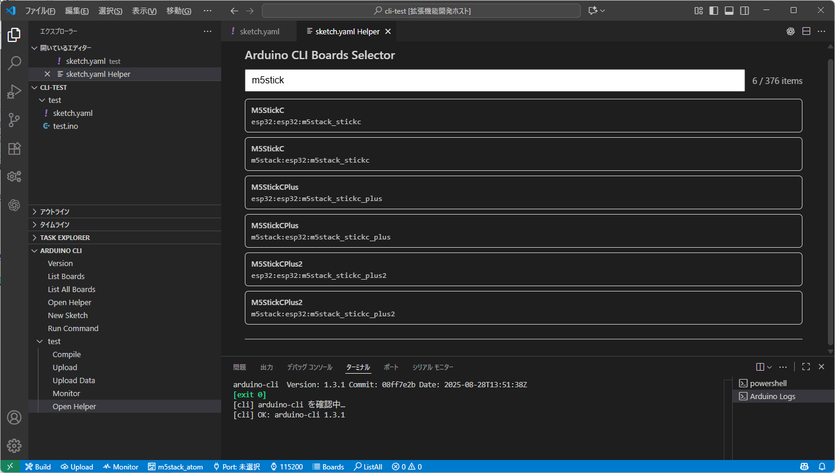Toggle the primary sidebar layout button

pos(714,11)
